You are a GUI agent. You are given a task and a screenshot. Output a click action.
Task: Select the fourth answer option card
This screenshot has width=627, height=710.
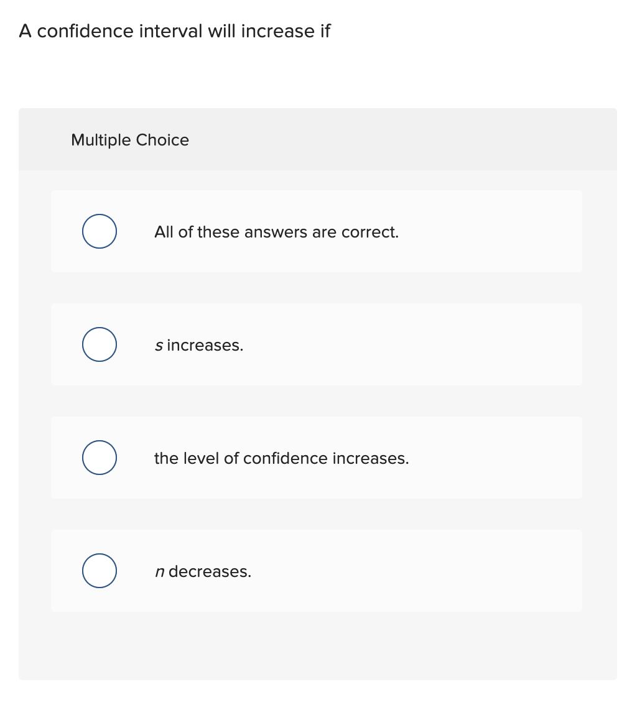click(x=316, y=570)
